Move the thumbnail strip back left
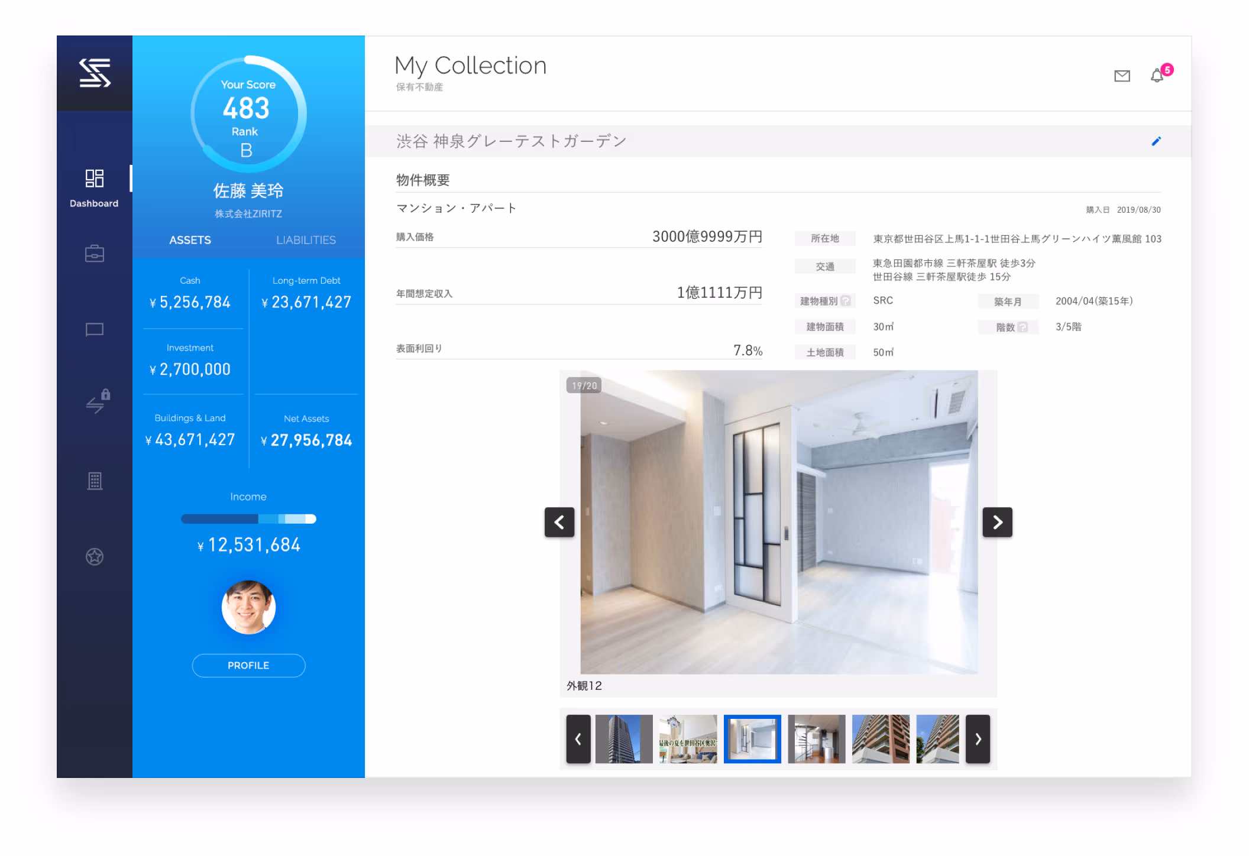Screen dimensions: 1249x856 [578, 739]
